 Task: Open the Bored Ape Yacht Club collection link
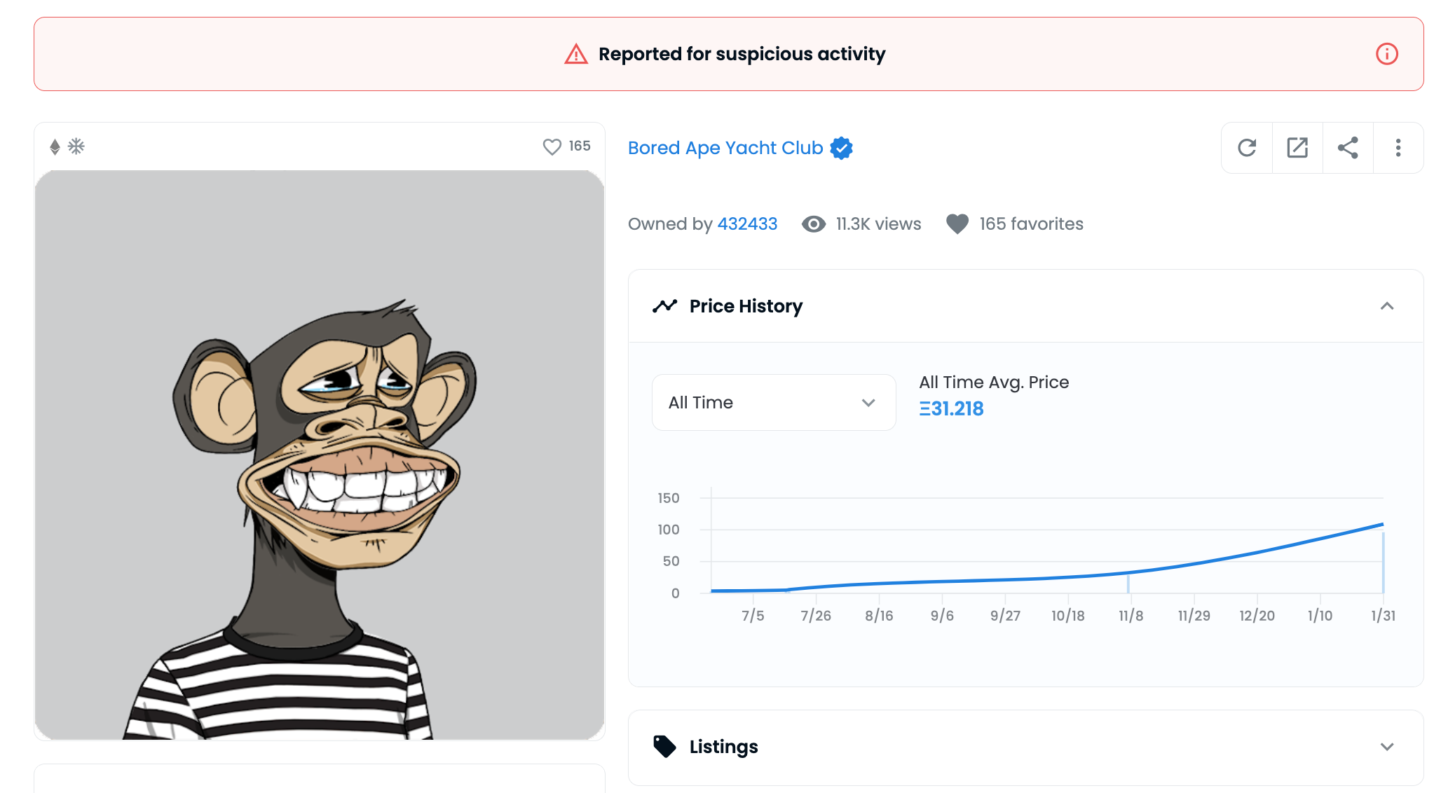(725, 148)
